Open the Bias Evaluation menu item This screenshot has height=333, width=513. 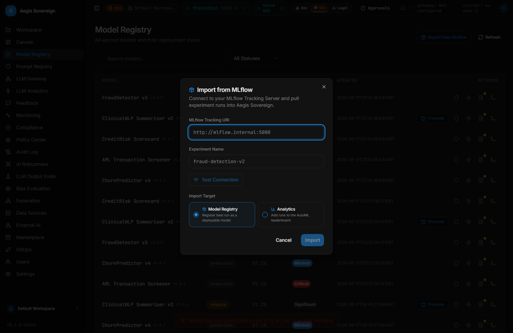(43, 189)
